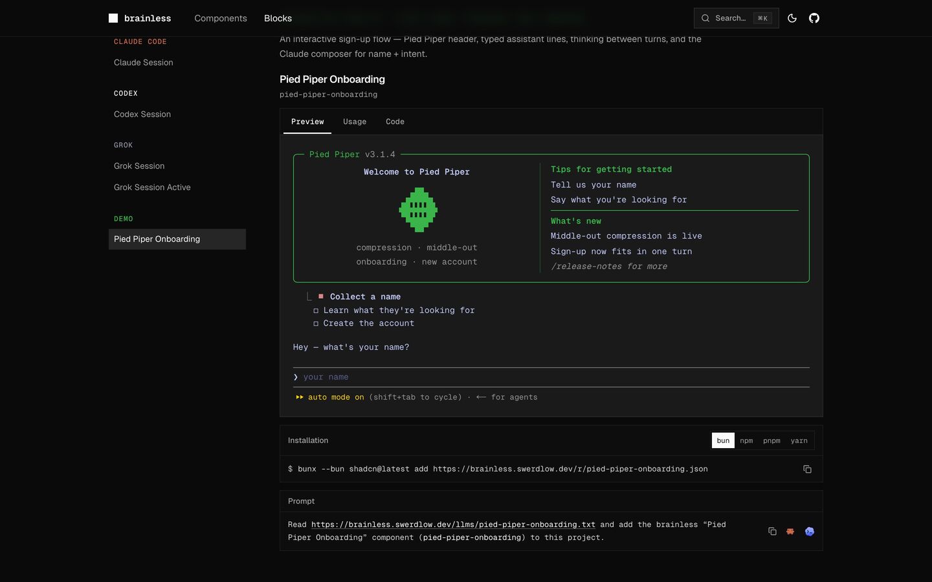Open the GitHub repository icon
The height and width of the screenshot is (582, 932).
click(x=814, y=18)
